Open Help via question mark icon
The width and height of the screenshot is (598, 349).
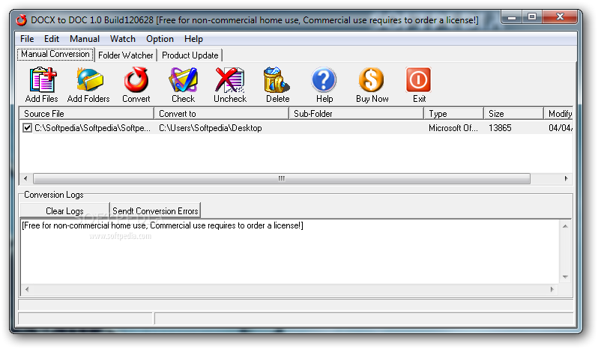coord(324,80)
